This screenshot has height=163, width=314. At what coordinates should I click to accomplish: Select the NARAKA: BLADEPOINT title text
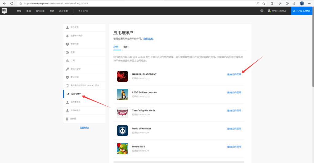click(144, 74)
